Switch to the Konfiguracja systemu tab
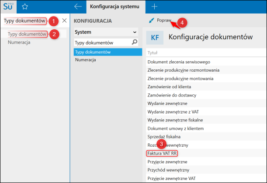This screenshot has height=183, width=267. click(x=116, y=7)
